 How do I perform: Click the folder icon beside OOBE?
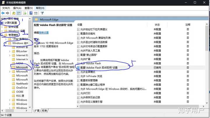tap(13, 92)
